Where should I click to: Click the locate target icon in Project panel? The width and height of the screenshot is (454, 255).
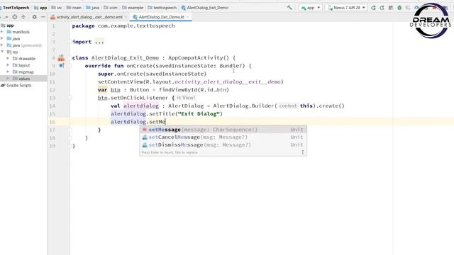point(14,17)
